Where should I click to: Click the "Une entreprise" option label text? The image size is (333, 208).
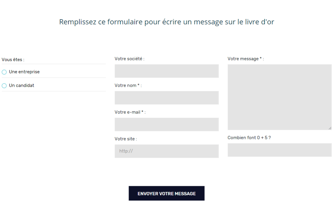(24, 72)
